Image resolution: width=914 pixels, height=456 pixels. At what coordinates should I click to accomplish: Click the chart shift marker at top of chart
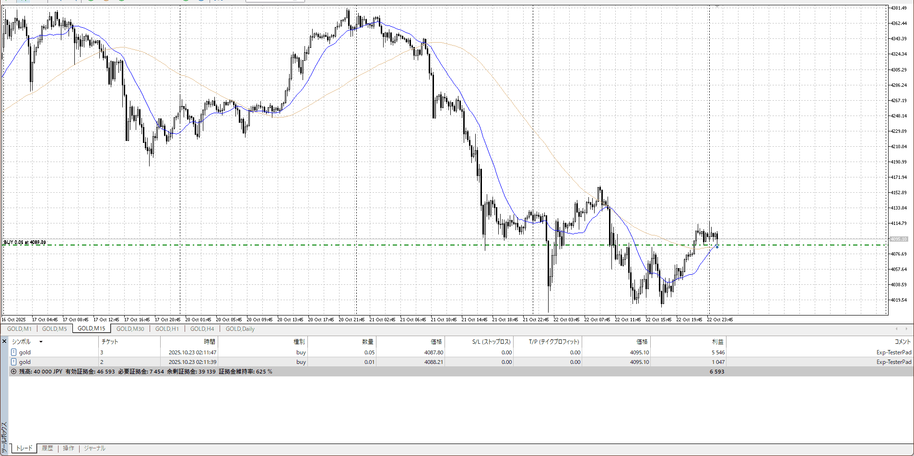(x=717, y=7)
